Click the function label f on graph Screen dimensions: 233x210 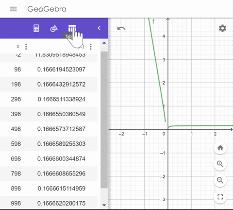[x=153, y=21]
